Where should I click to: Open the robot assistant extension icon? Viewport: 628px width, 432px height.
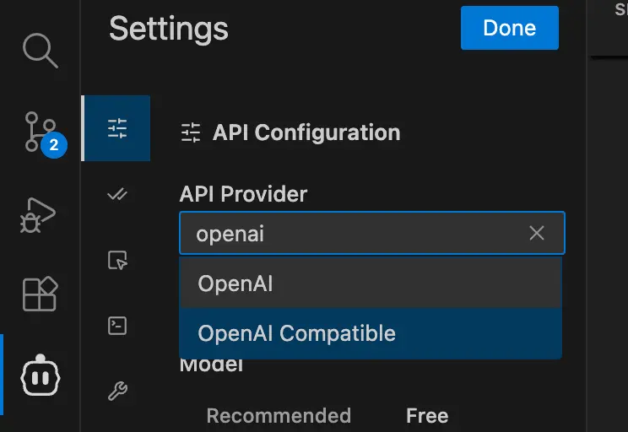40,375
